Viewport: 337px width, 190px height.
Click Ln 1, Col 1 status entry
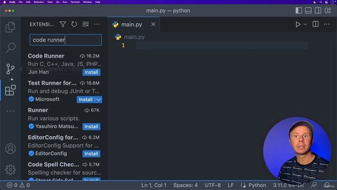point(154,185)
